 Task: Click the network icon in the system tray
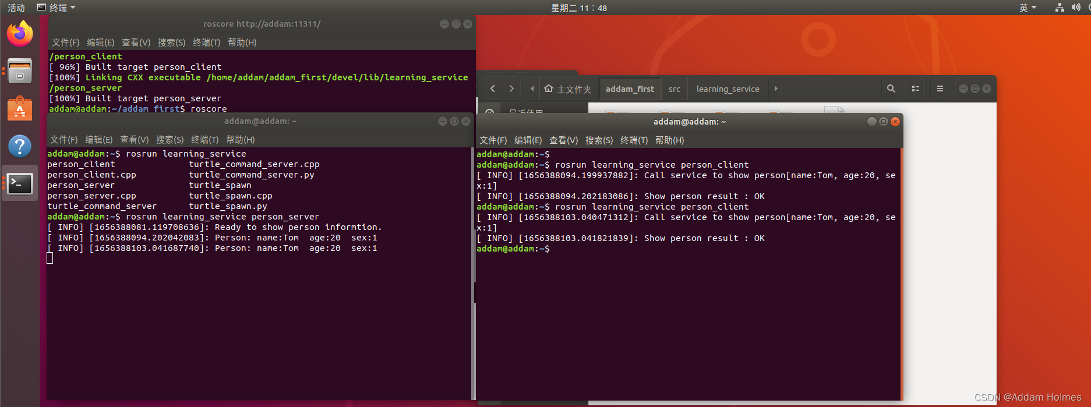point(1060,8)
